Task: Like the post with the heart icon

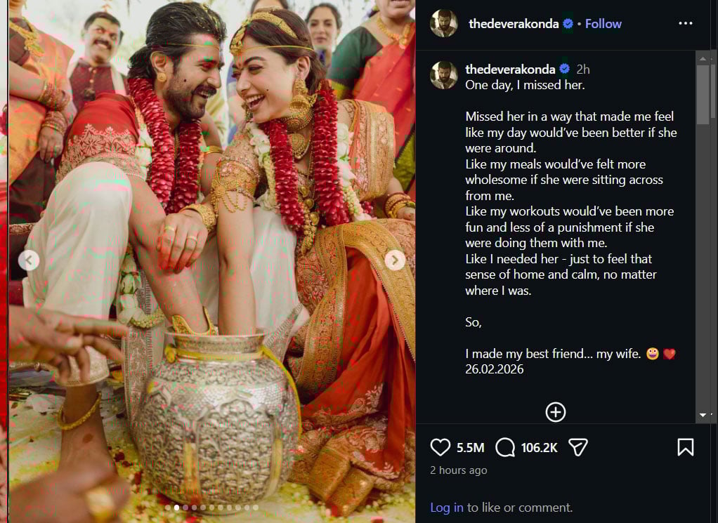Action: pyautogui.click(x=440, y=446)
